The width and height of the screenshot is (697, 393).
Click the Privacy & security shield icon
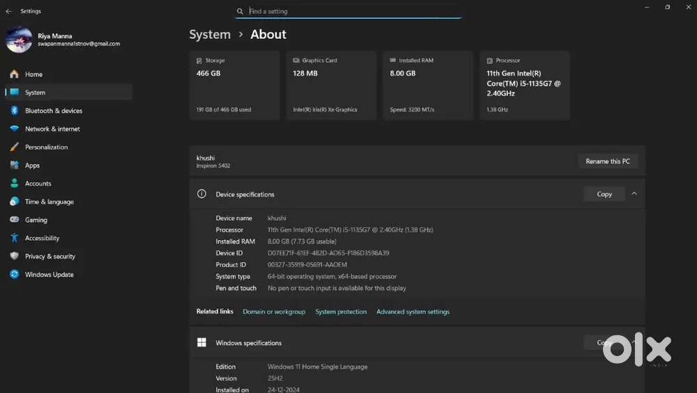[x=14, y=256]
